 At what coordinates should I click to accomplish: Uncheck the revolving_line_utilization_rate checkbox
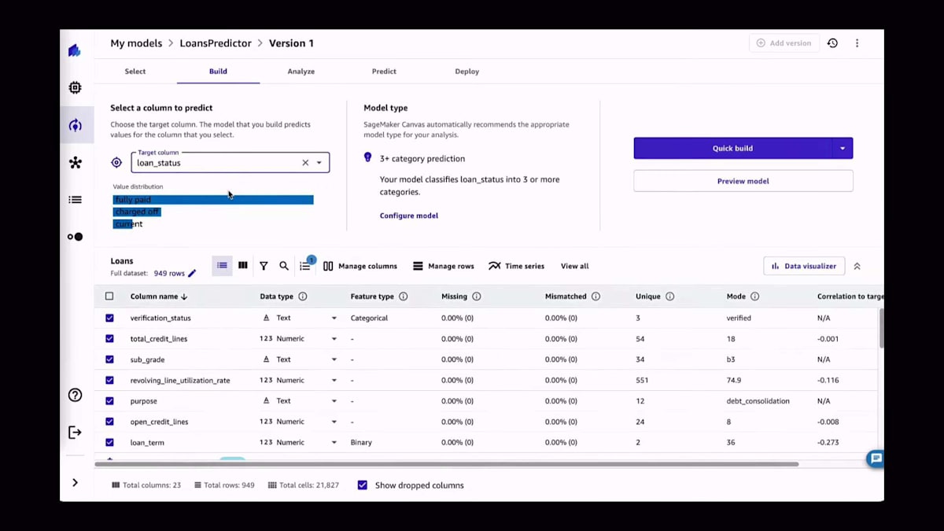pos(109,380)
